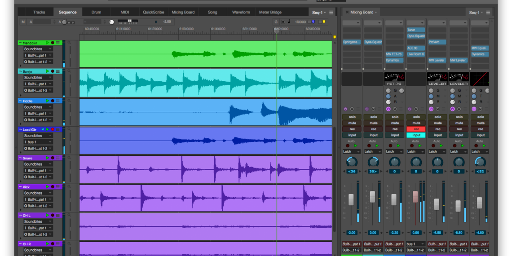Image resolution: width=512 pixels, height=256 pixels.
Task: Click the magnifier icon on Snare track
Action: (x=69, y=158)
